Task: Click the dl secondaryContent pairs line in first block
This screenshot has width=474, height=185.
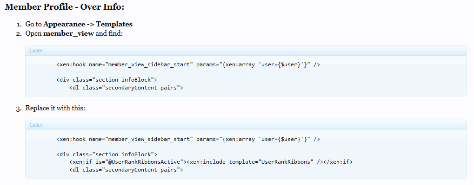Action: click(127, 88)
